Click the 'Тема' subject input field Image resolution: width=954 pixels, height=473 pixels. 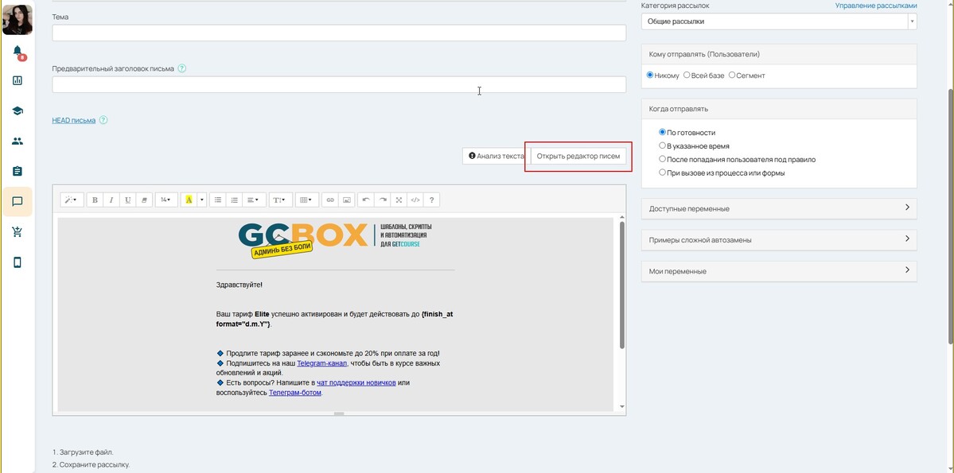point(339,33)
